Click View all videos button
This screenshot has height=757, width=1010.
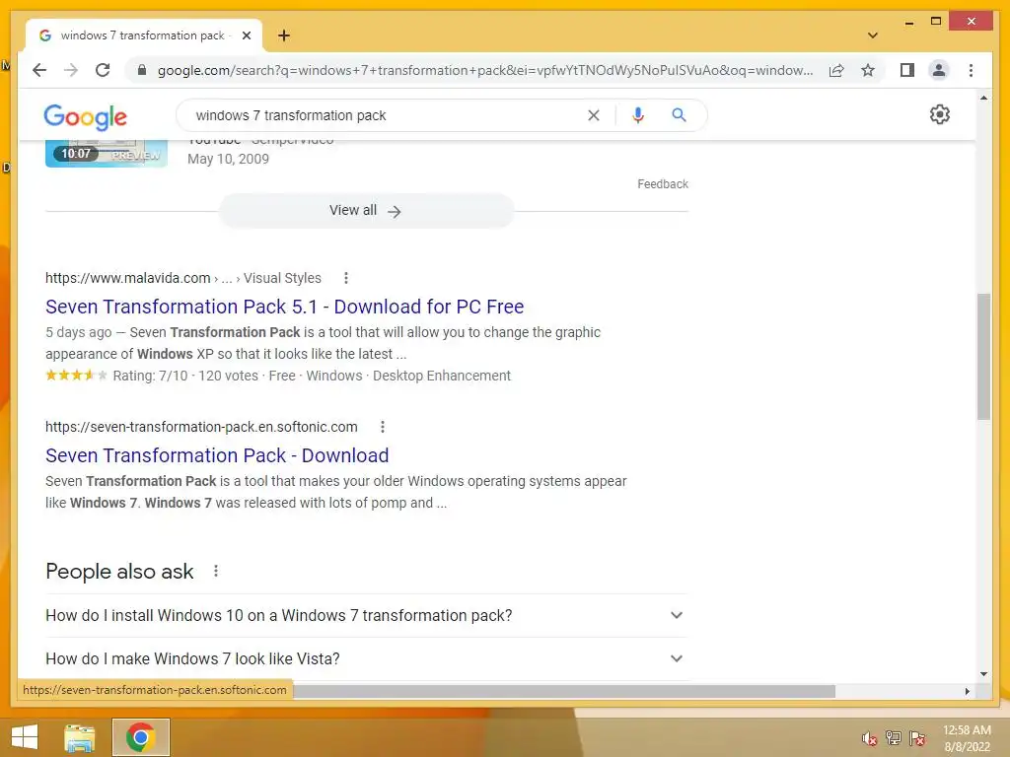[366, 211]
